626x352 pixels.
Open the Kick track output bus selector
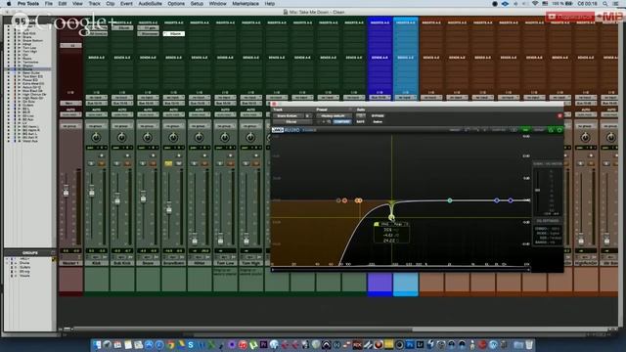(x=96, y=104)
